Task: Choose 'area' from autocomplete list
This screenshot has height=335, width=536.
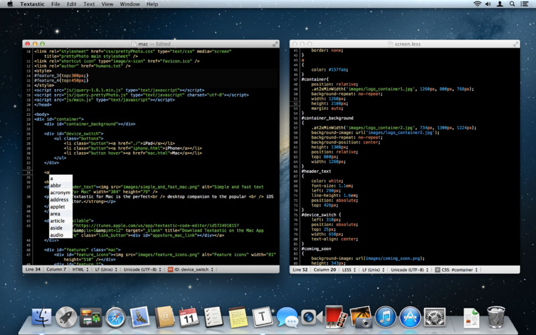Action: coord(61,214)
